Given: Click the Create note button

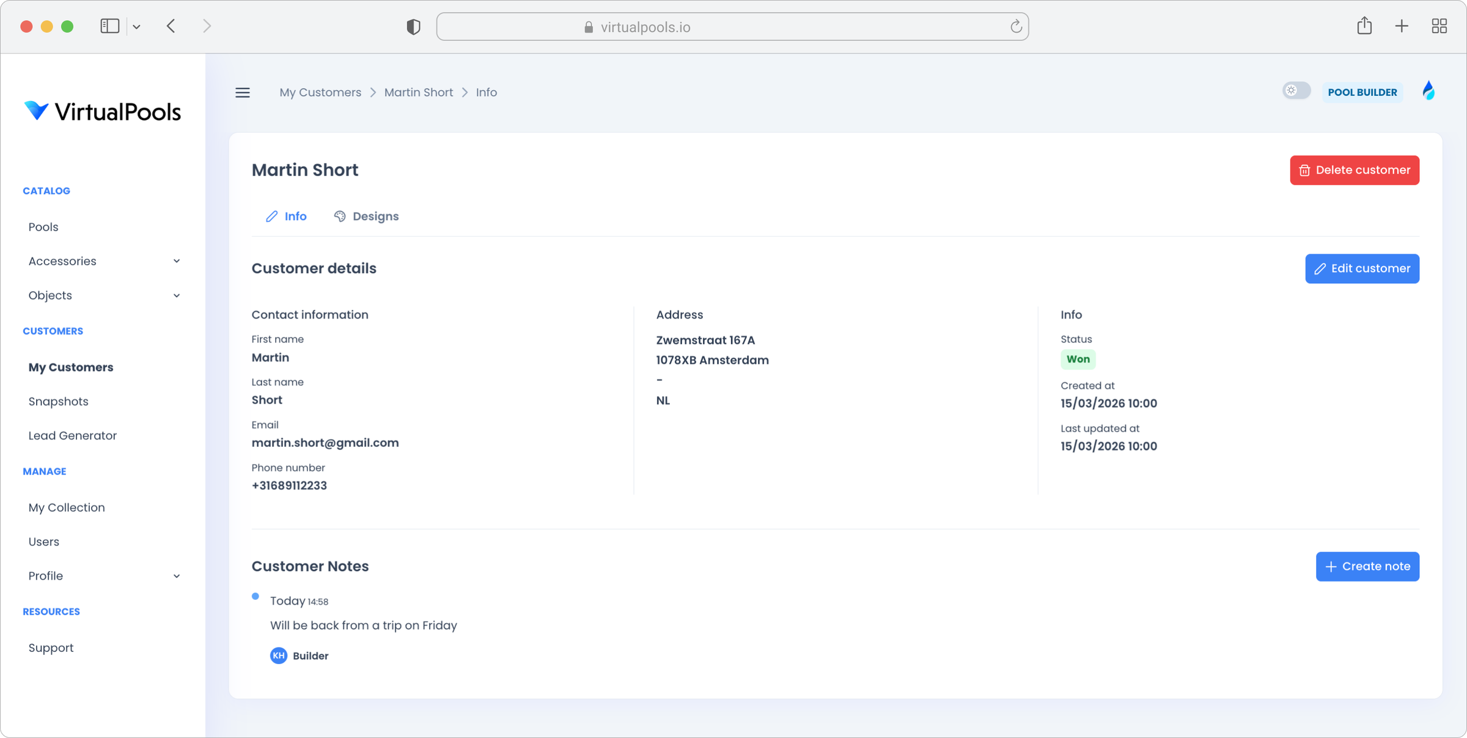Looking at the screenshot, I should 1367,566.
